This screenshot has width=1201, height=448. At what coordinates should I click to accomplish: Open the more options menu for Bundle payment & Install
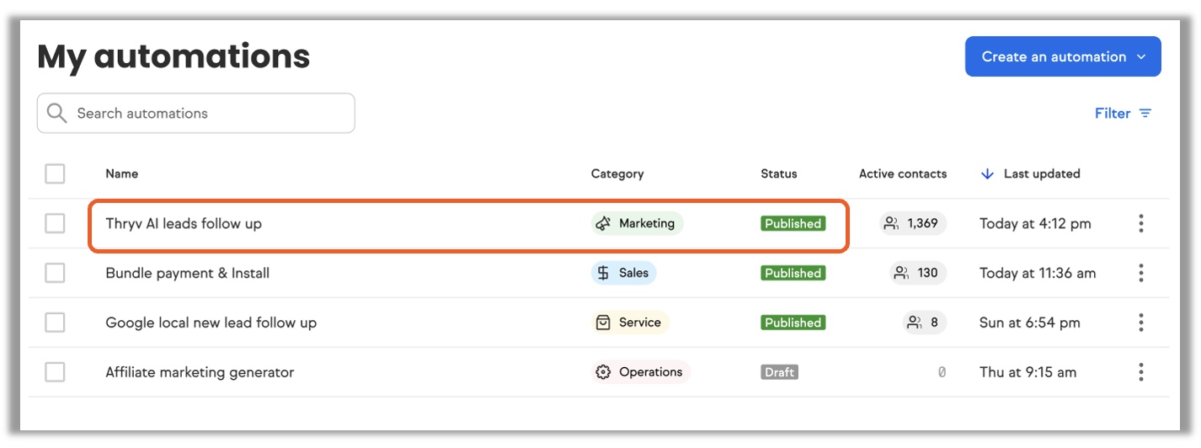[1141, 273]
